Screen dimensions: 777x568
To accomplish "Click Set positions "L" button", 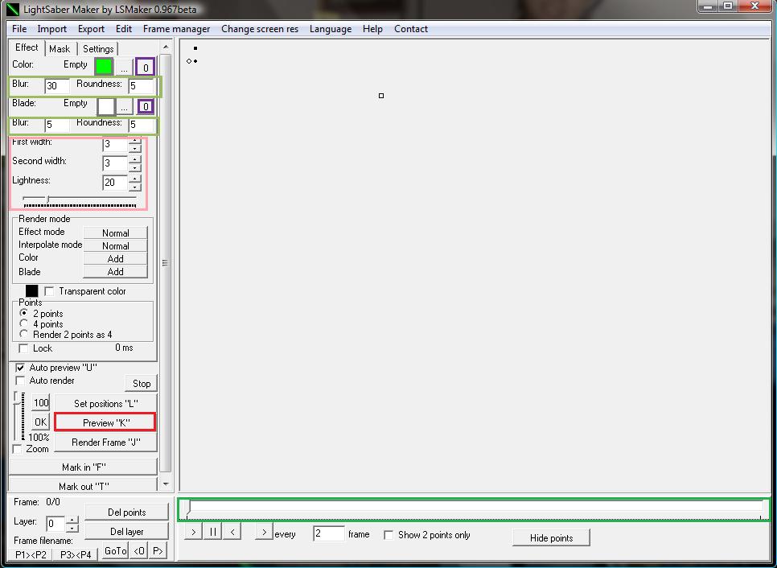I will point(105,403).
